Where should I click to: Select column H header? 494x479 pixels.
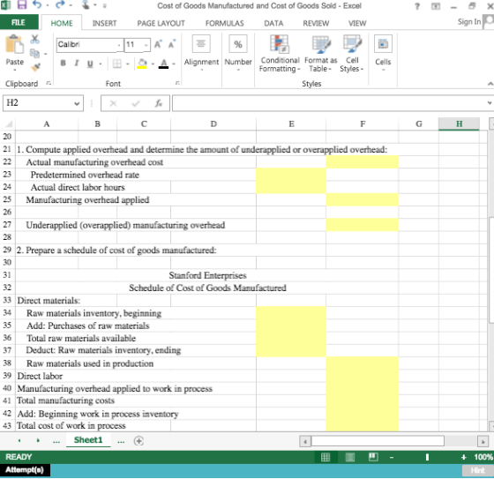click(459, 123)
